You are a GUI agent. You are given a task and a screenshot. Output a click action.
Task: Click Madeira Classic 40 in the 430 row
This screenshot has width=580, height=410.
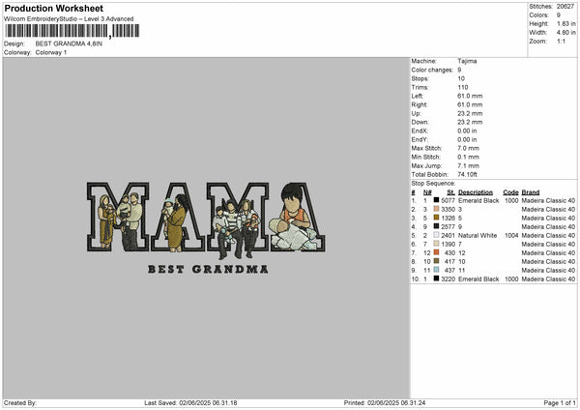[548, 252]
